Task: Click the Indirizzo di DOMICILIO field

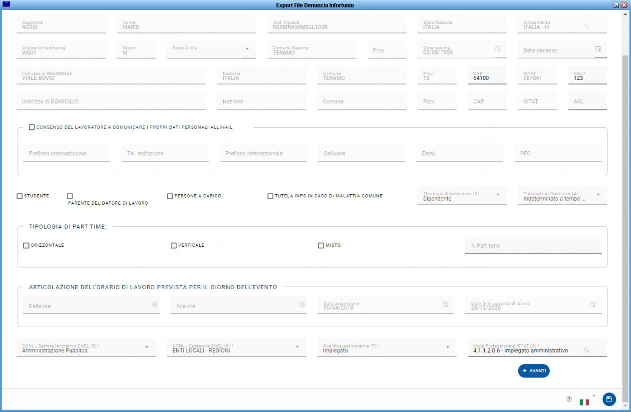Action: pos(111,101)
